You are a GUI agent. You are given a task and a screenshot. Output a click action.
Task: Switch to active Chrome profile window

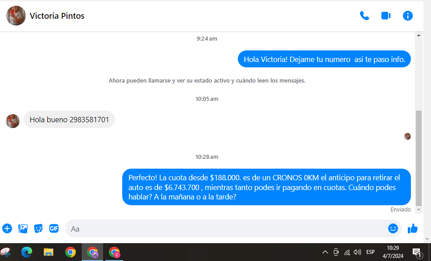click(92, 252)
